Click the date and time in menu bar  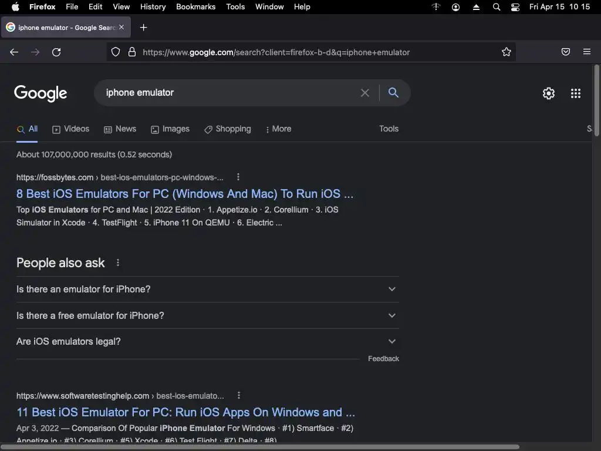click(559, 7)
